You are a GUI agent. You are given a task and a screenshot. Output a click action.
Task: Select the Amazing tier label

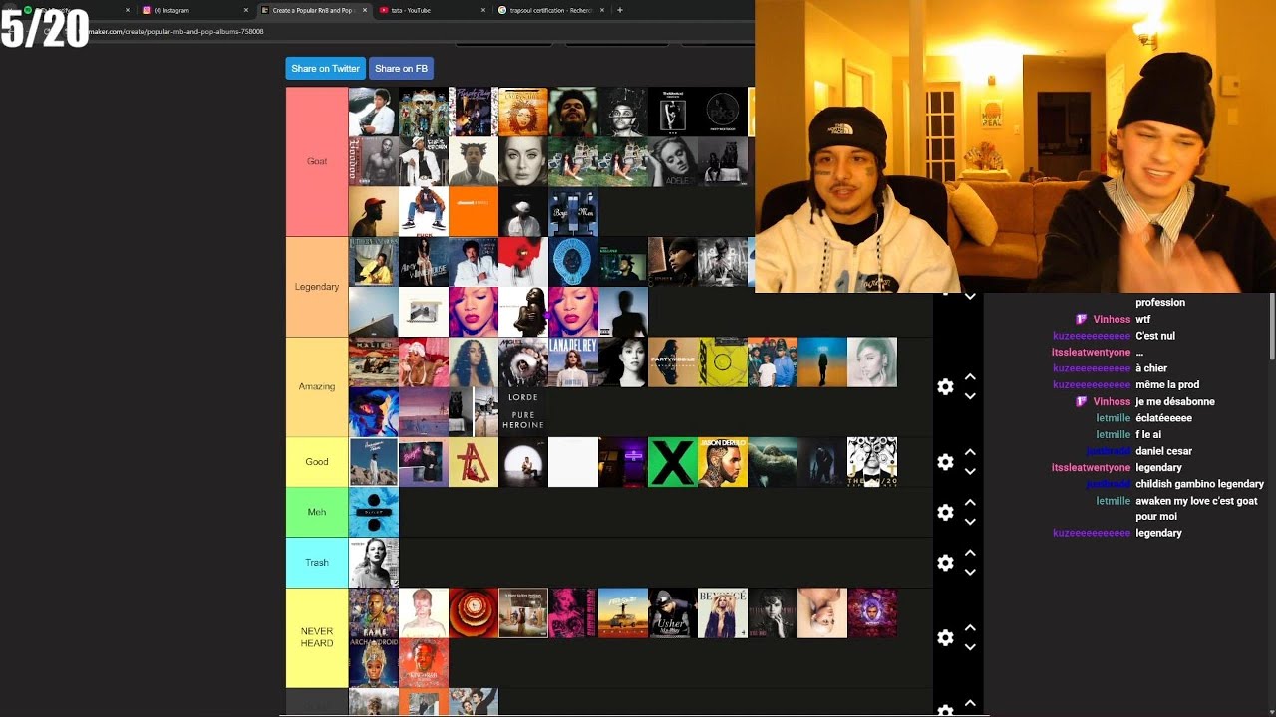[x=317, y=386]
